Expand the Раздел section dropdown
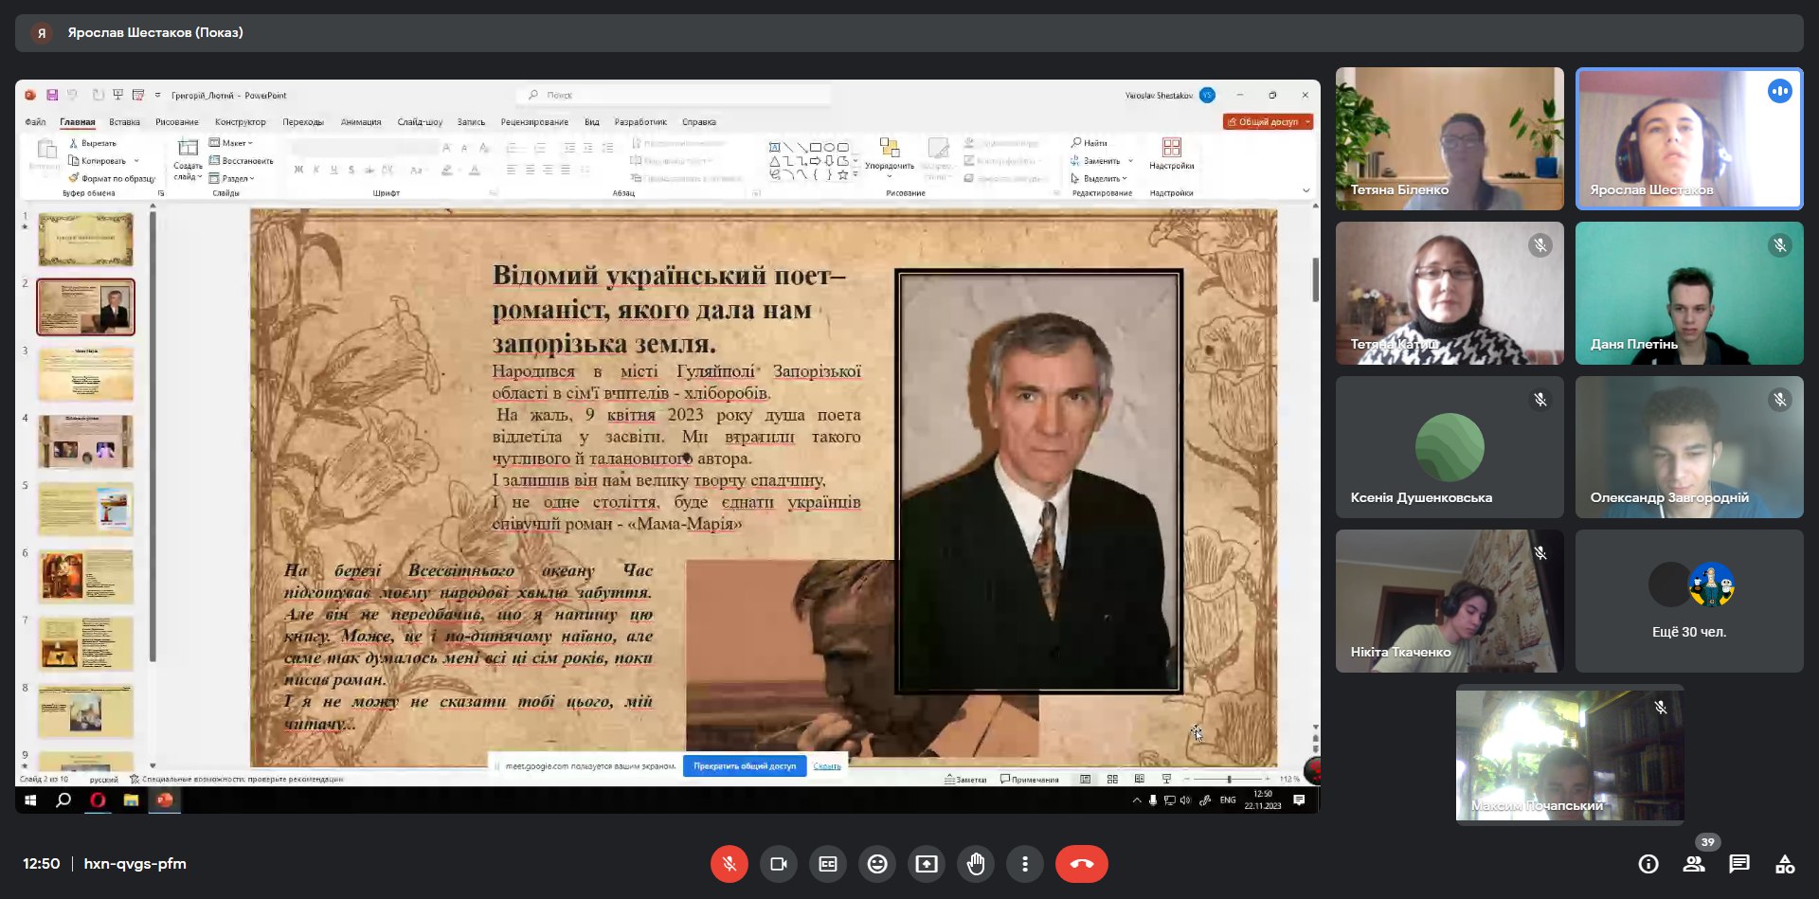The width and height of the screenshot is (1819, 899). 234,178
